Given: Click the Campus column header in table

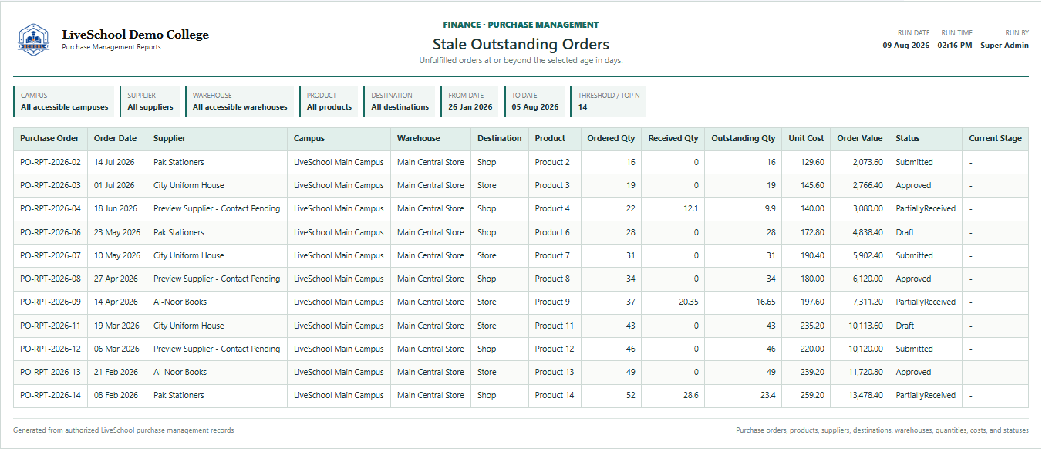Looking at the screenshot, I should pyautogui.click(x=339, y=139).
